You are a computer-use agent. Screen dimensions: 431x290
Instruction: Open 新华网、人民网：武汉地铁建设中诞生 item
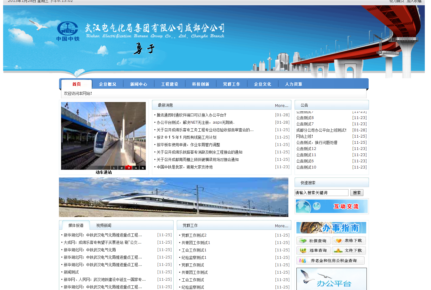[x=104, y=279]
